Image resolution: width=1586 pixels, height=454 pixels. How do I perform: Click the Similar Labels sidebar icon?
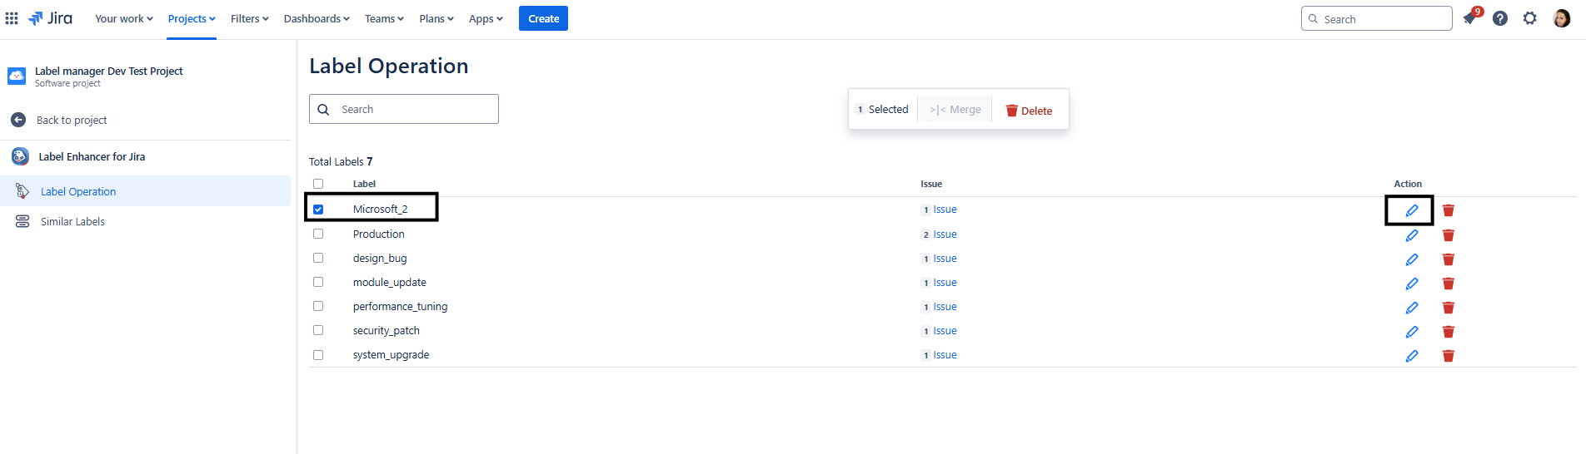22,221
